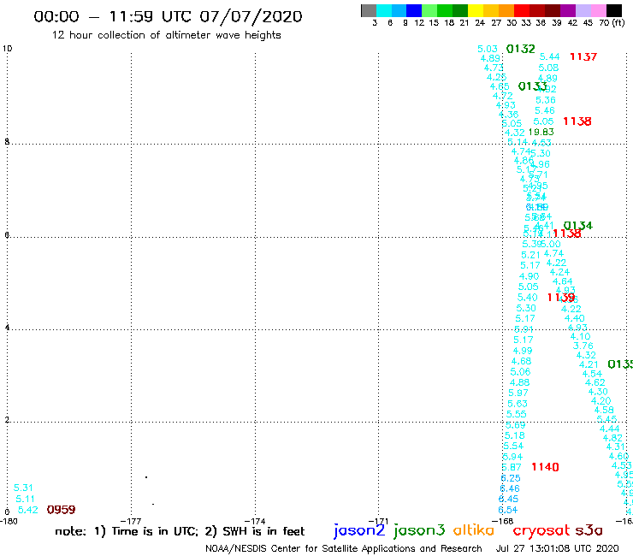Image resolution: width=633 pixels, height=556 pixels.
Task: Click the 3.76 wave height reading
Action: coord(583,346)
